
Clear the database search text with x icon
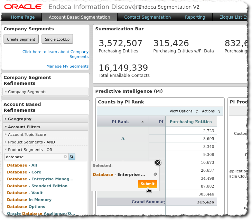[65, 157]
